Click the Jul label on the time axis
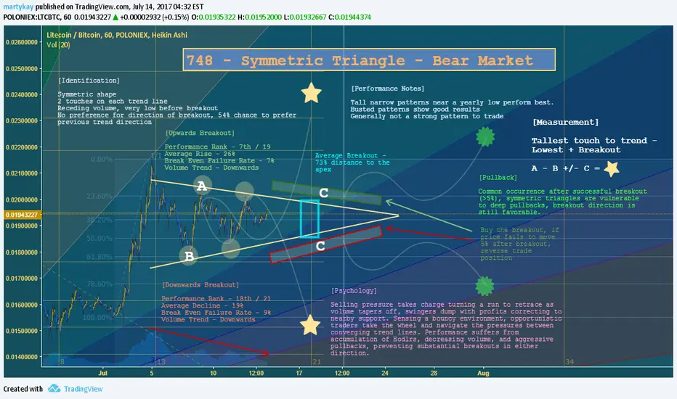This screenshot has width=677, height=399. pyautogui.click(x=102, y=373)
